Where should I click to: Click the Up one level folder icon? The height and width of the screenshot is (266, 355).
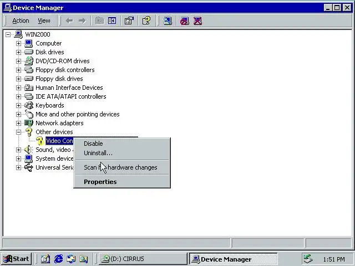pos(99,21)
